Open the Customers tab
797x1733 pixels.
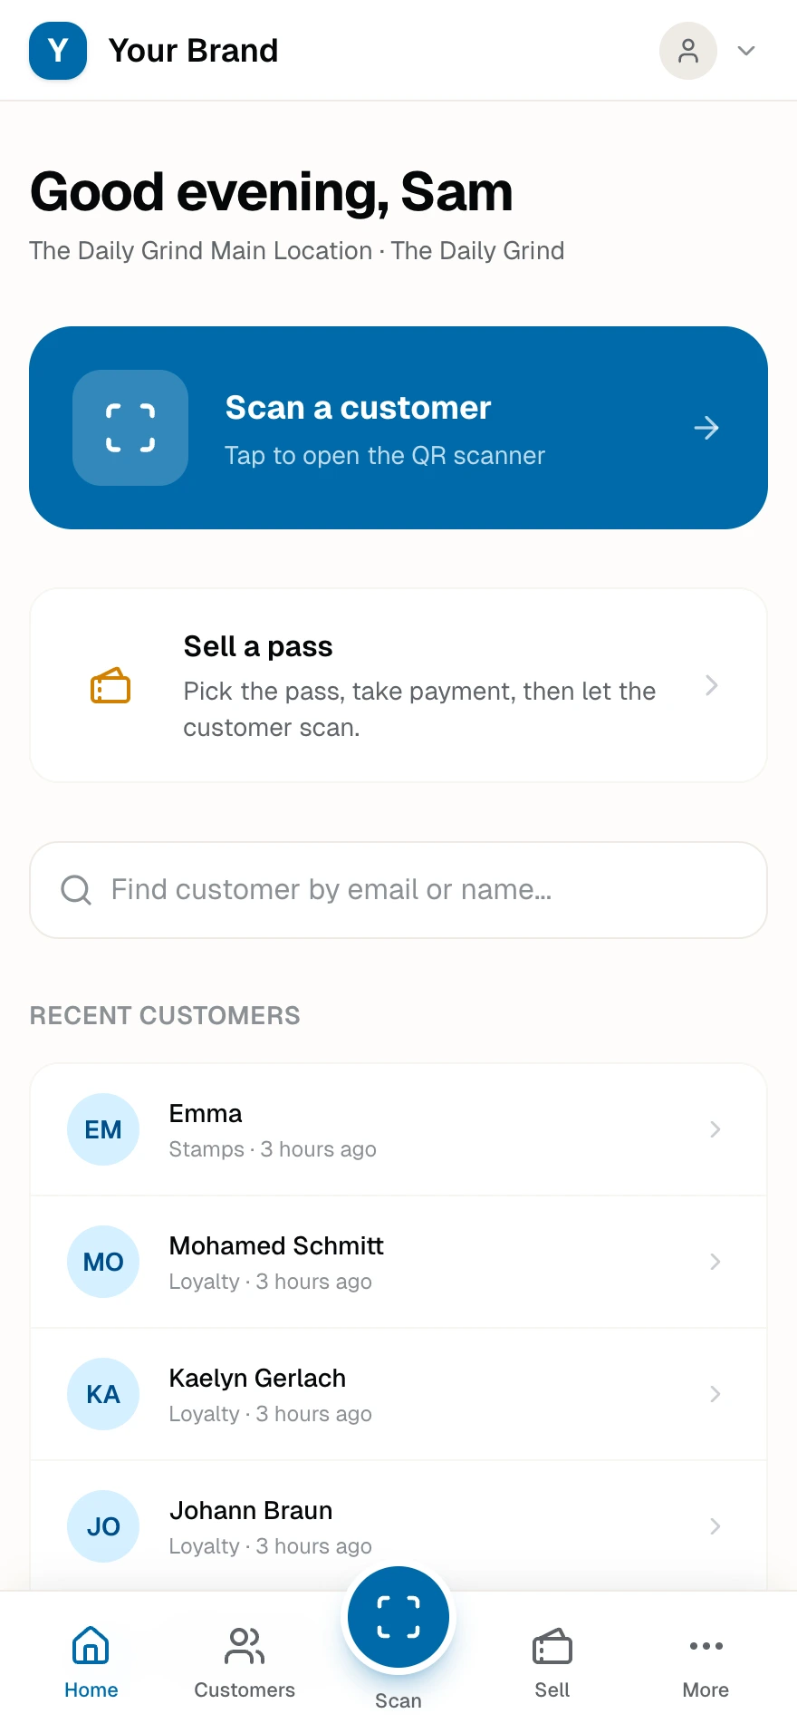[245, 1663]
